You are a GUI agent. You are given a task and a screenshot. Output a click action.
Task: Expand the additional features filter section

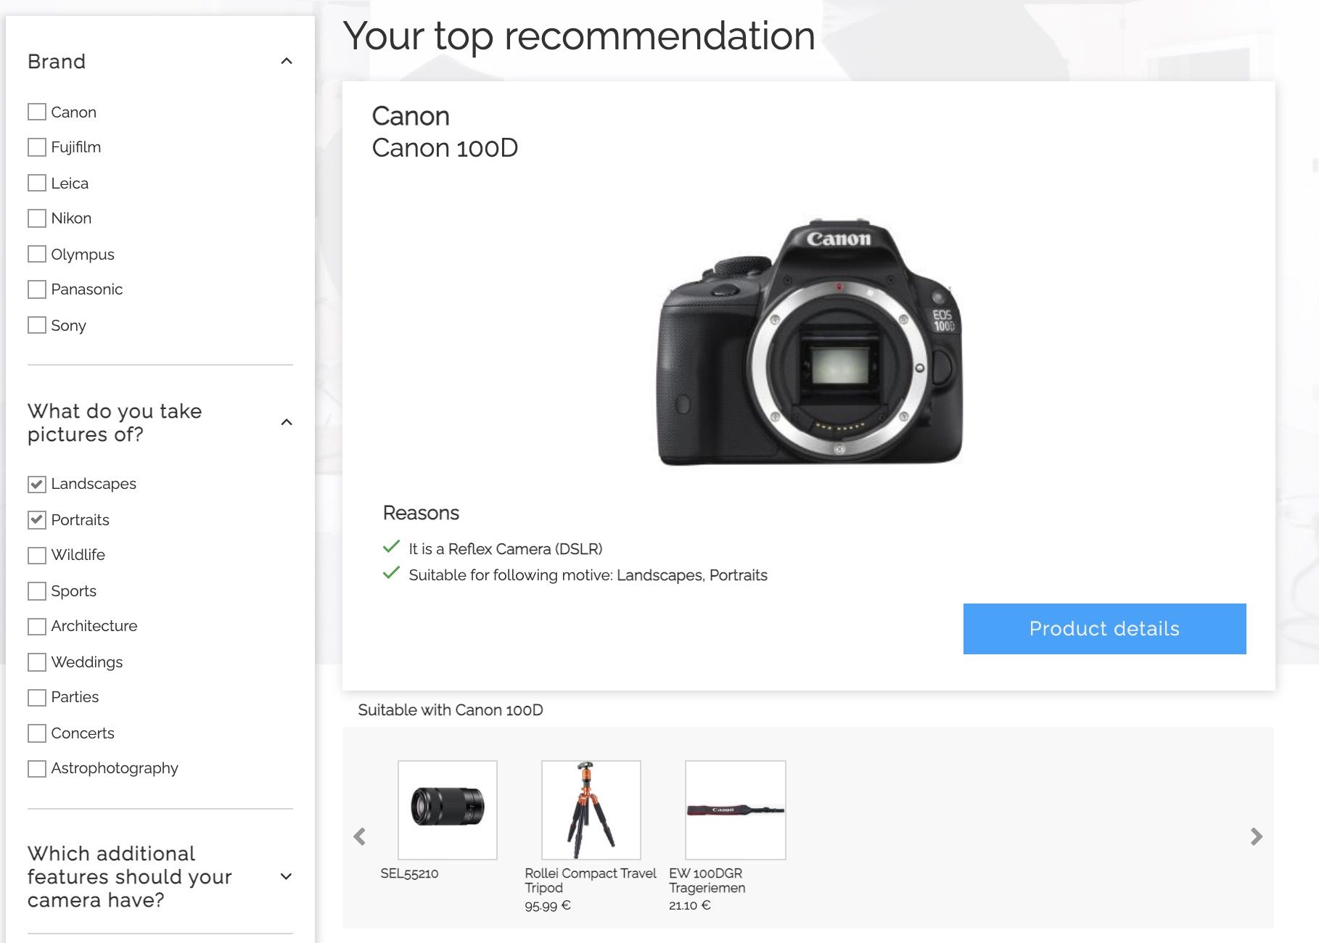(287, 876)
